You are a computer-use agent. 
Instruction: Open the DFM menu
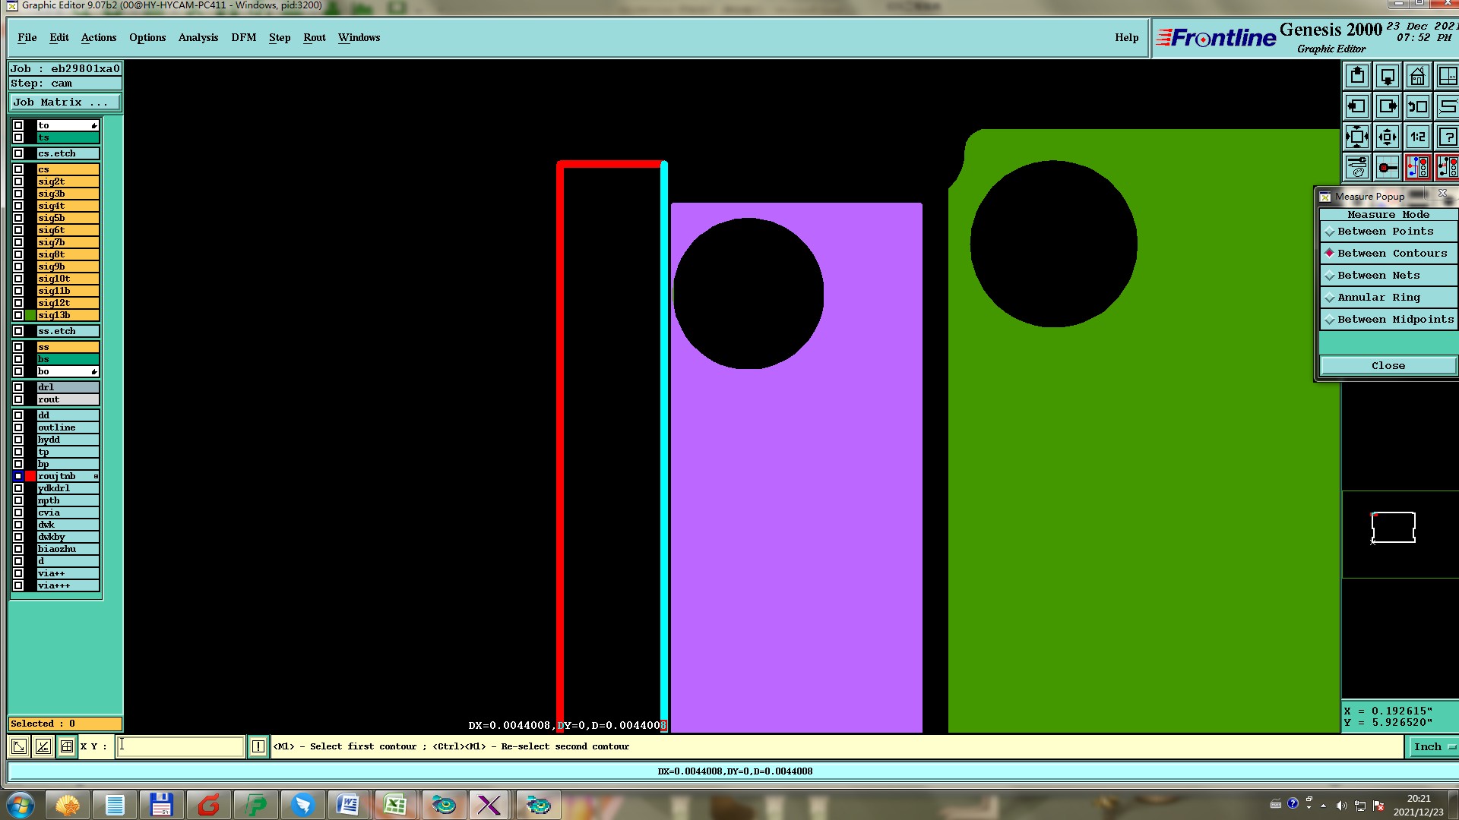[243, 38]
